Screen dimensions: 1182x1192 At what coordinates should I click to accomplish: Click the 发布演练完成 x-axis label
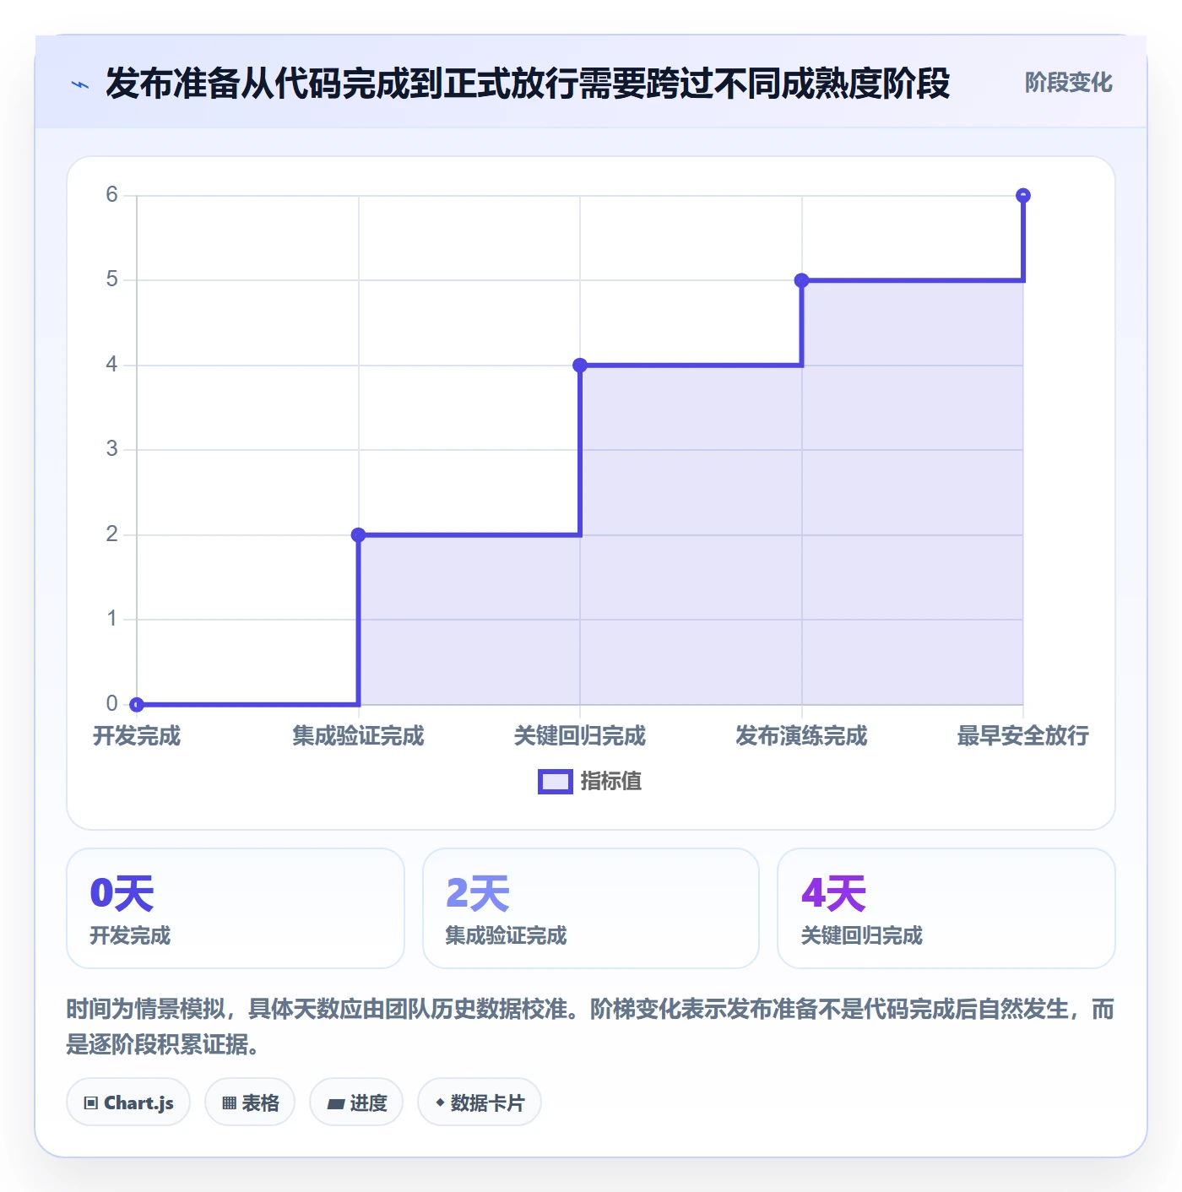[x=802, y=736]
